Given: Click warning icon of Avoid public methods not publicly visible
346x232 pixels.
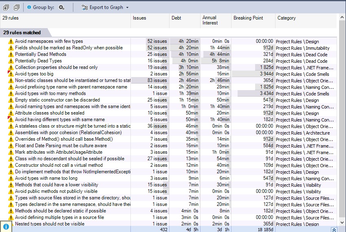Looking at the screenshot, I should (11, 191).
